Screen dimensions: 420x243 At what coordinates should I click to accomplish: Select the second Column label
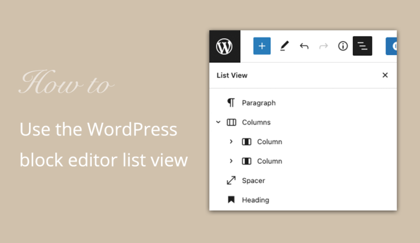(x=270, y=161)
